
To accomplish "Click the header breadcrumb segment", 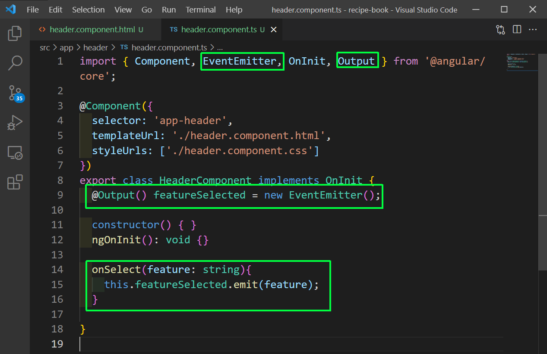I will pyautogui.click(x=95, y=48).
